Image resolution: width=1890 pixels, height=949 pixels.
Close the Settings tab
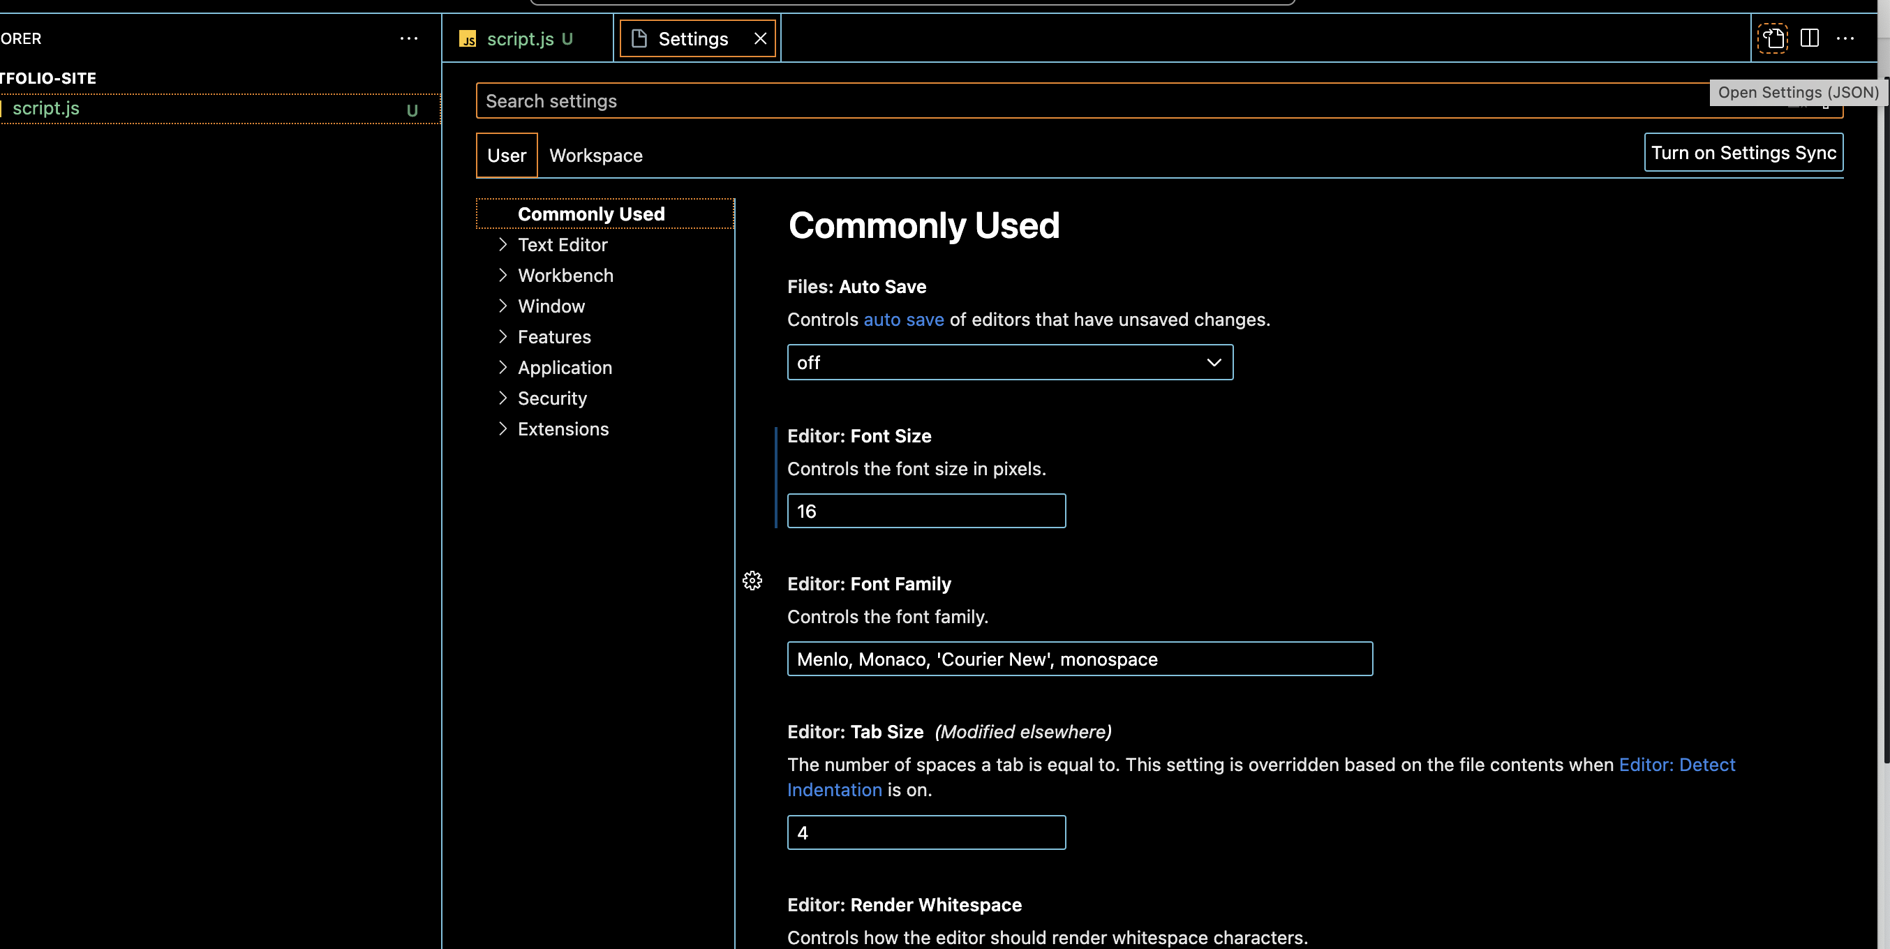click(x=760, y=38)
